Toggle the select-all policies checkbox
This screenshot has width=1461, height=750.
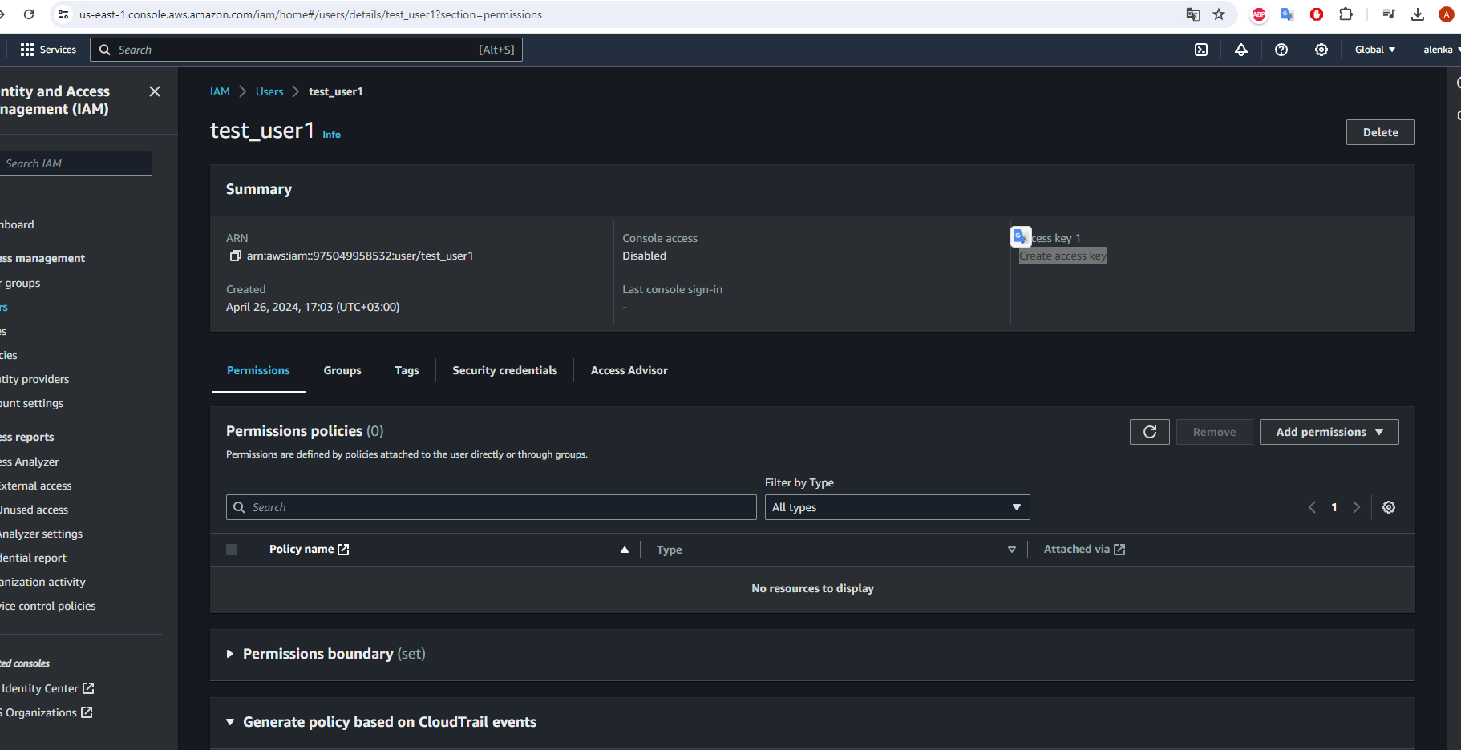coord(232,550)
